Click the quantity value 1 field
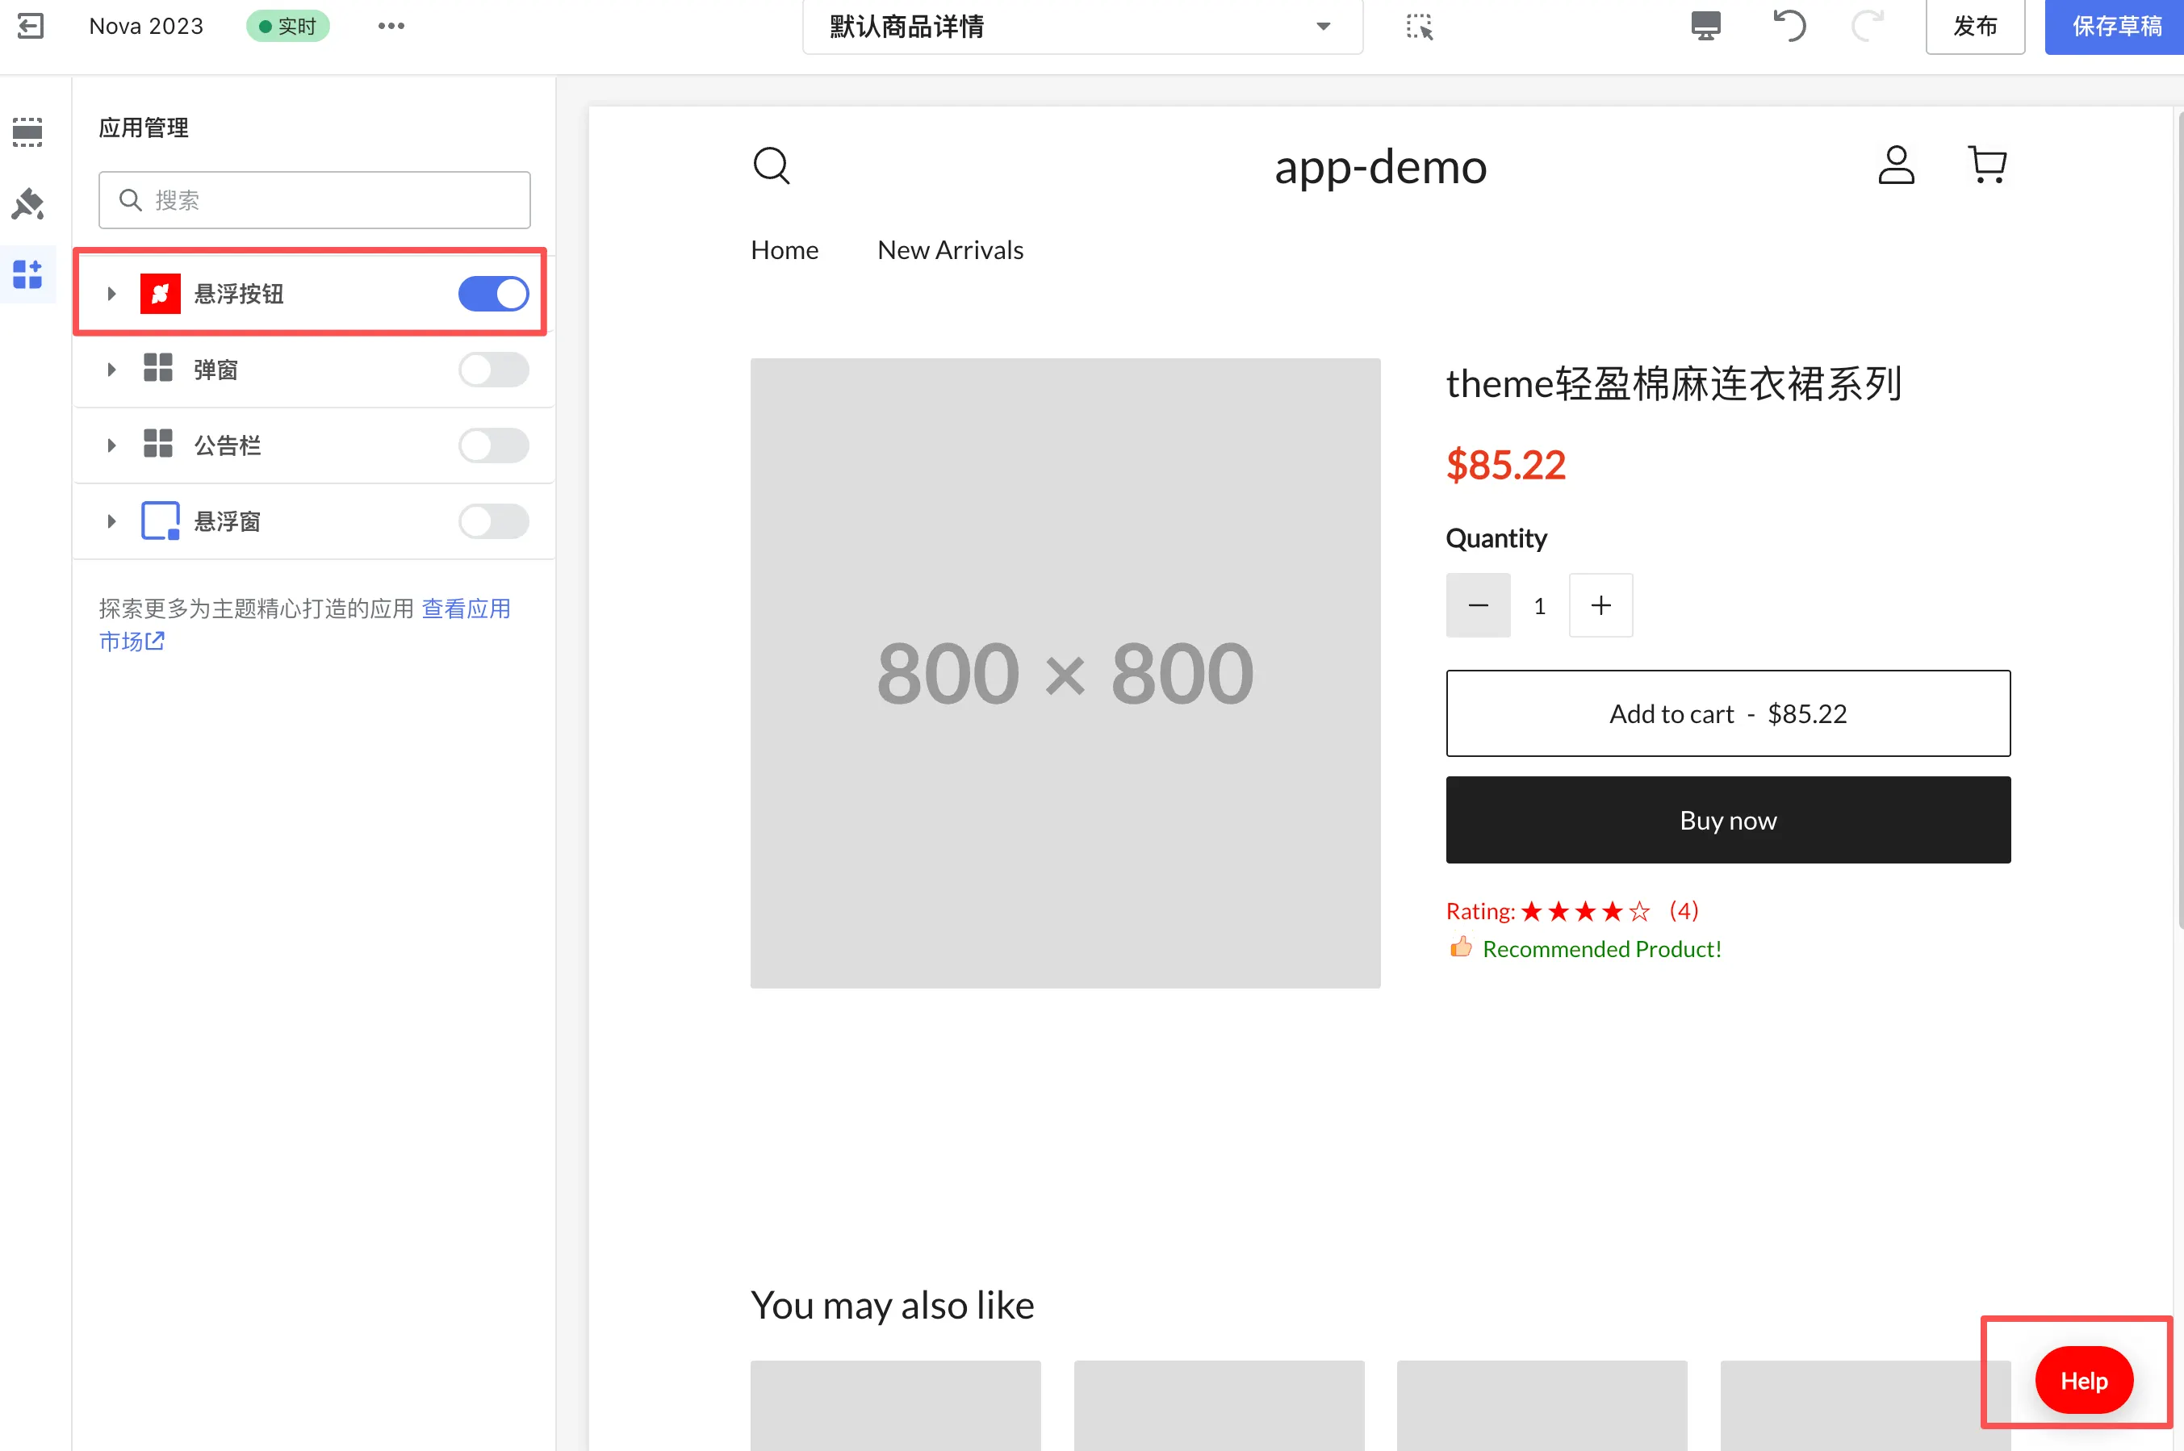Image resolution: width=2184 pixels, height=1451 pixels. pos(1539,605)
